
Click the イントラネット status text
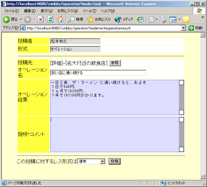pyautogui.click(x=176, y=183)
